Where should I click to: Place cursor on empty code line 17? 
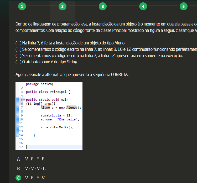[x=53, y=147]
